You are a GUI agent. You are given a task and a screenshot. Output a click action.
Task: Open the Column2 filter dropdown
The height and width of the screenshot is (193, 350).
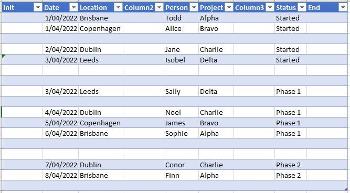coord(159,8)
